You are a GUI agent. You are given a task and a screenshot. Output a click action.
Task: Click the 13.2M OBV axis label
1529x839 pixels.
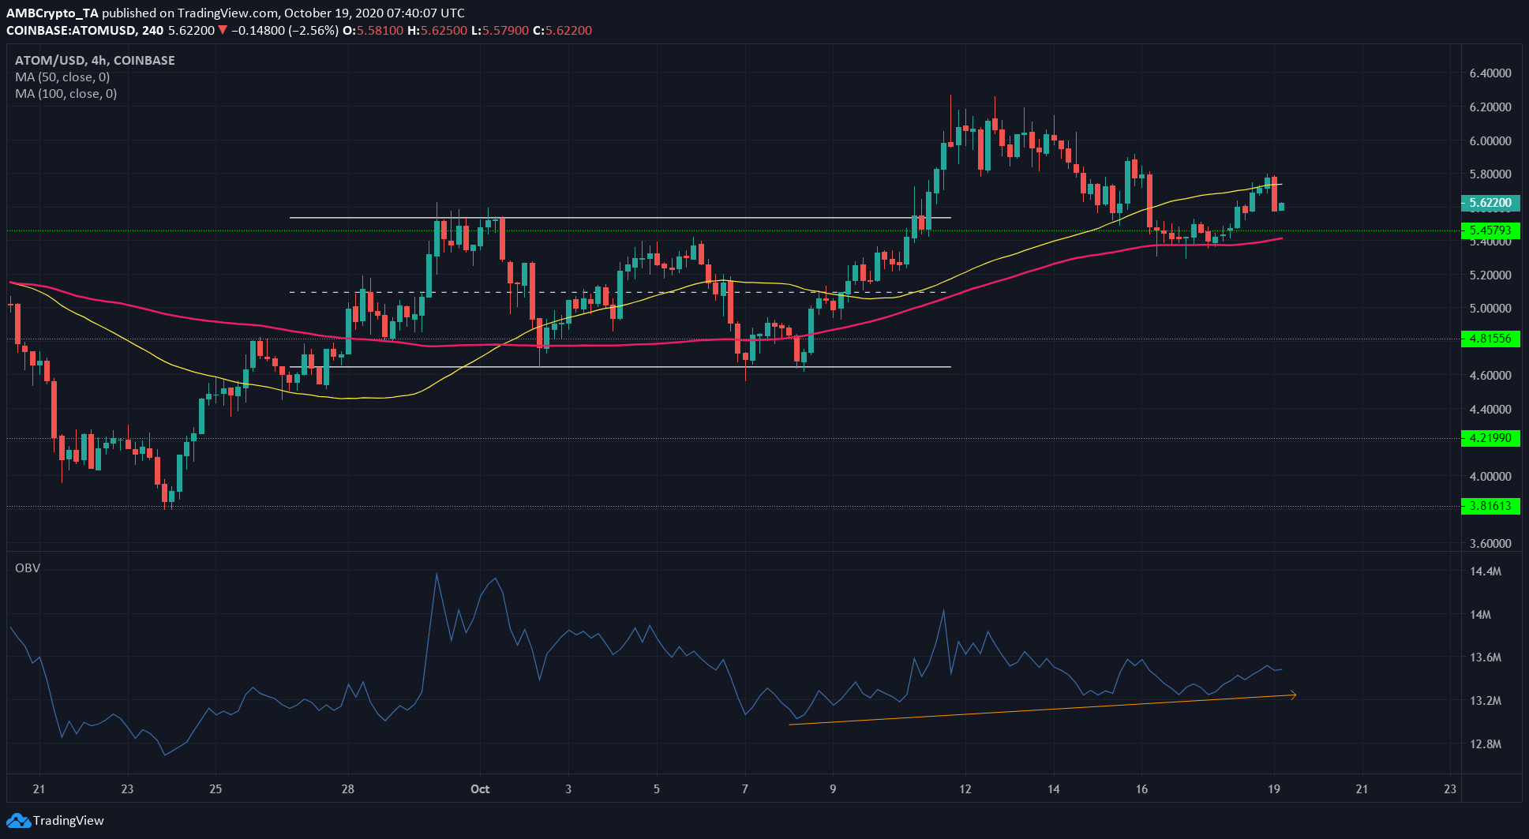coord(1485,701)
